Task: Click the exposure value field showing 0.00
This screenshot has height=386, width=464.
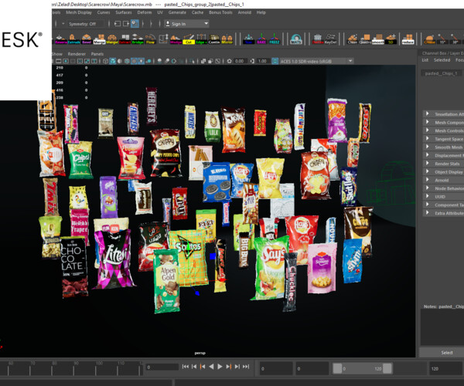Action: pyautogui.click(x=240, y=61)
